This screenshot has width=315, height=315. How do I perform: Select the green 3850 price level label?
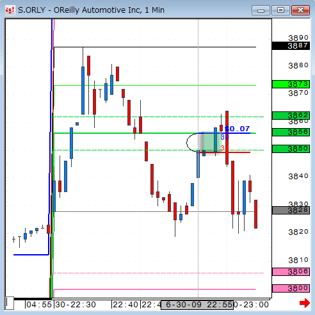click(x=291, y=149)
